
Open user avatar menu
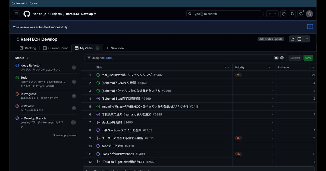309,14
